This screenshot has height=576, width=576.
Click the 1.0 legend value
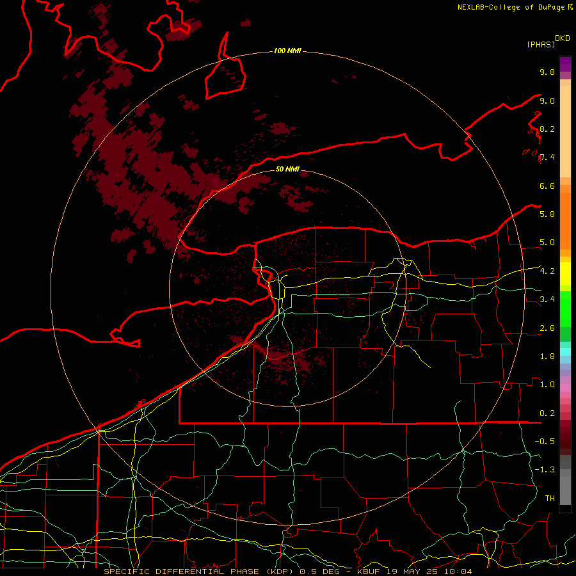[x=547, y=385]
